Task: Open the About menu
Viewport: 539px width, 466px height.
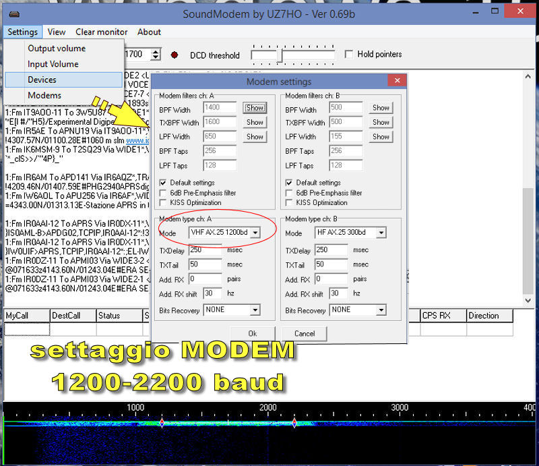Action: point(149,32)
